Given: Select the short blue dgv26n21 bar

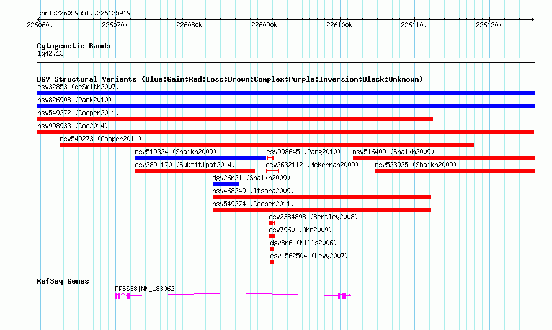Looking at the screenshot, I should (226, 184).
